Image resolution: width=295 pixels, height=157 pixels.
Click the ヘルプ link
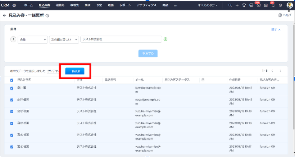(285, 15)
